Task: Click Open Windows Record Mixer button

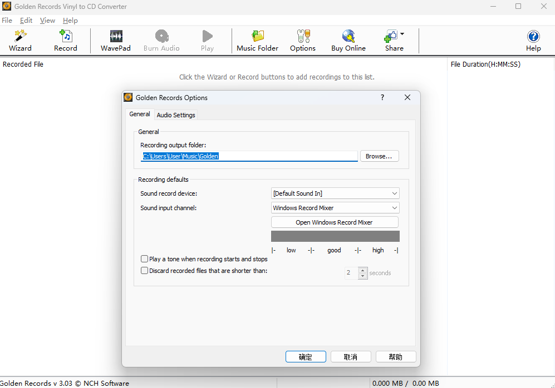Action: click(x=335, y=222)
